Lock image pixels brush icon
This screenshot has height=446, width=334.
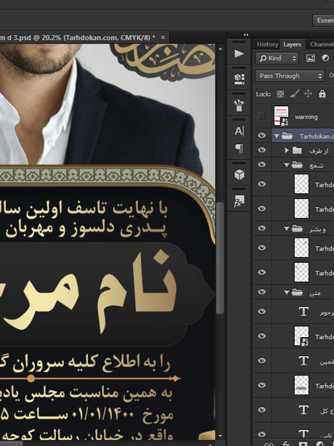(294, 94)
